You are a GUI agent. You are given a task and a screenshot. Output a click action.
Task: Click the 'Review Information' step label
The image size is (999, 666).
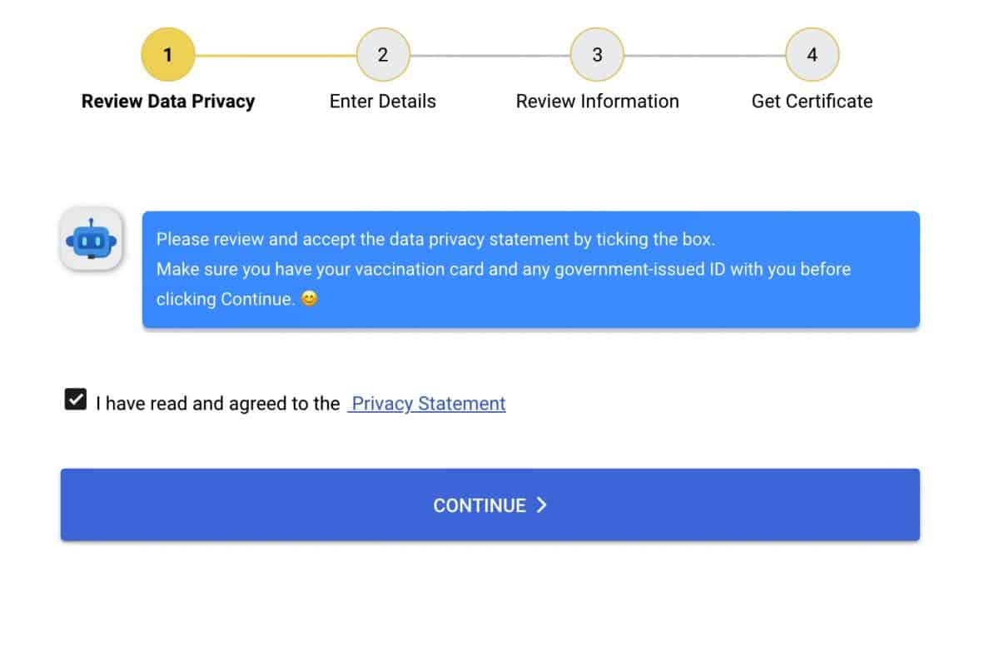pos(597,102)
